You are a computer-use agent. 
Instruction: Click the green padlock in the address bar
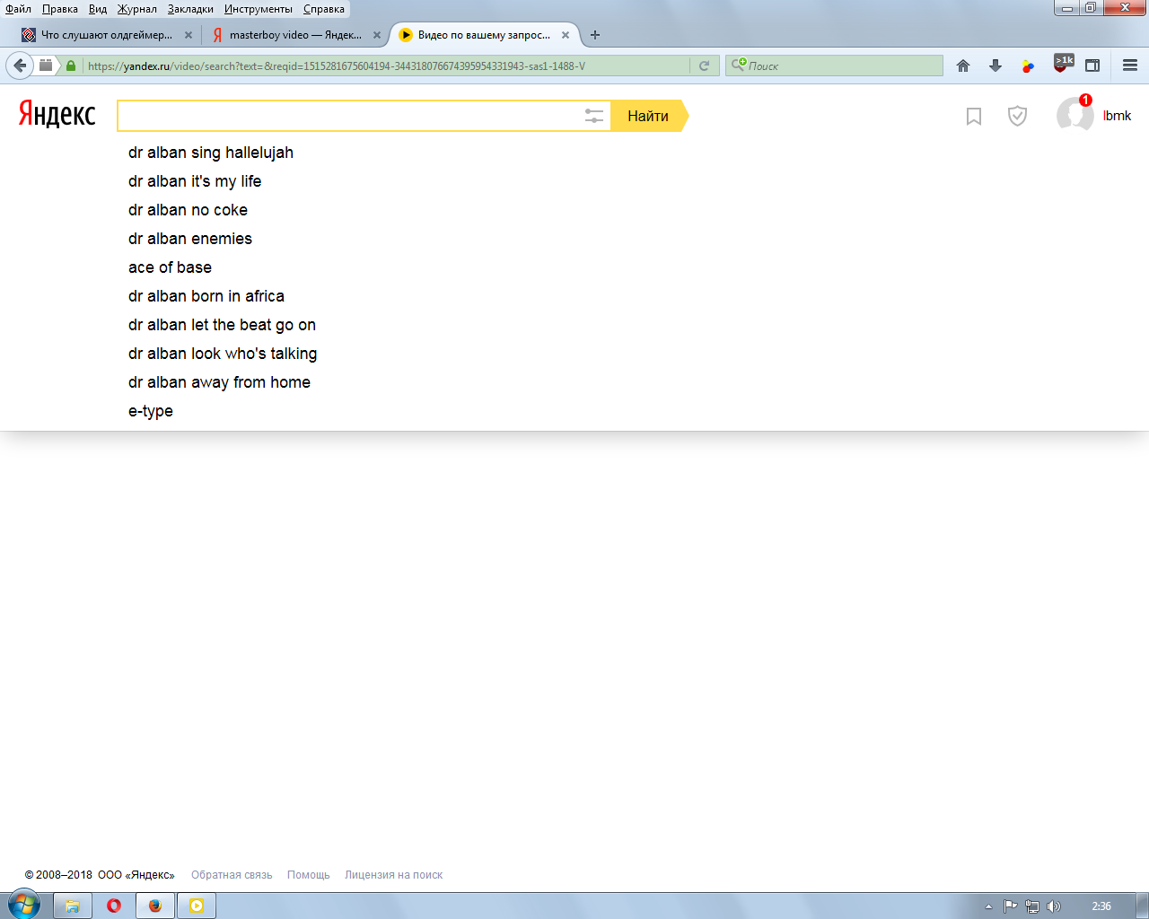(x=71, y=66)
